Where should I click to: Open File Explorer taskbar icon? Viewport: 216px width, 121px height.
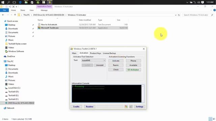point(26,2)
